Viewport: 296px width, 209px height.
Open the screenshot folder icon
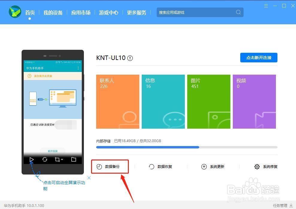[x=74, y=160]
